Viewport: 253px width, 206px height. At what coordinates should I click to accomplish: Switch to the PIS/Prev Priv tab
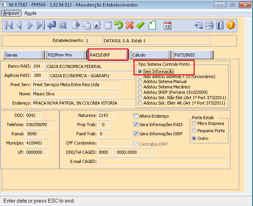click(66, 55)
